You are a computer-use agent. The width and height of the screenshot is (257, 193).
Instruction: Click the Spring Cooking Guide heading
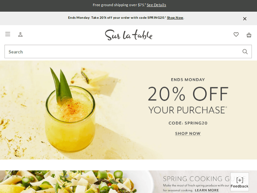204,179
